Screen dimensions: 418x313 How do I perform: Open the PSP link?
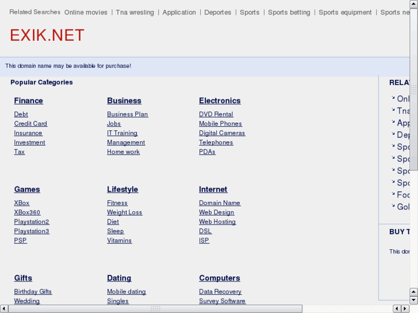(20, 241)
